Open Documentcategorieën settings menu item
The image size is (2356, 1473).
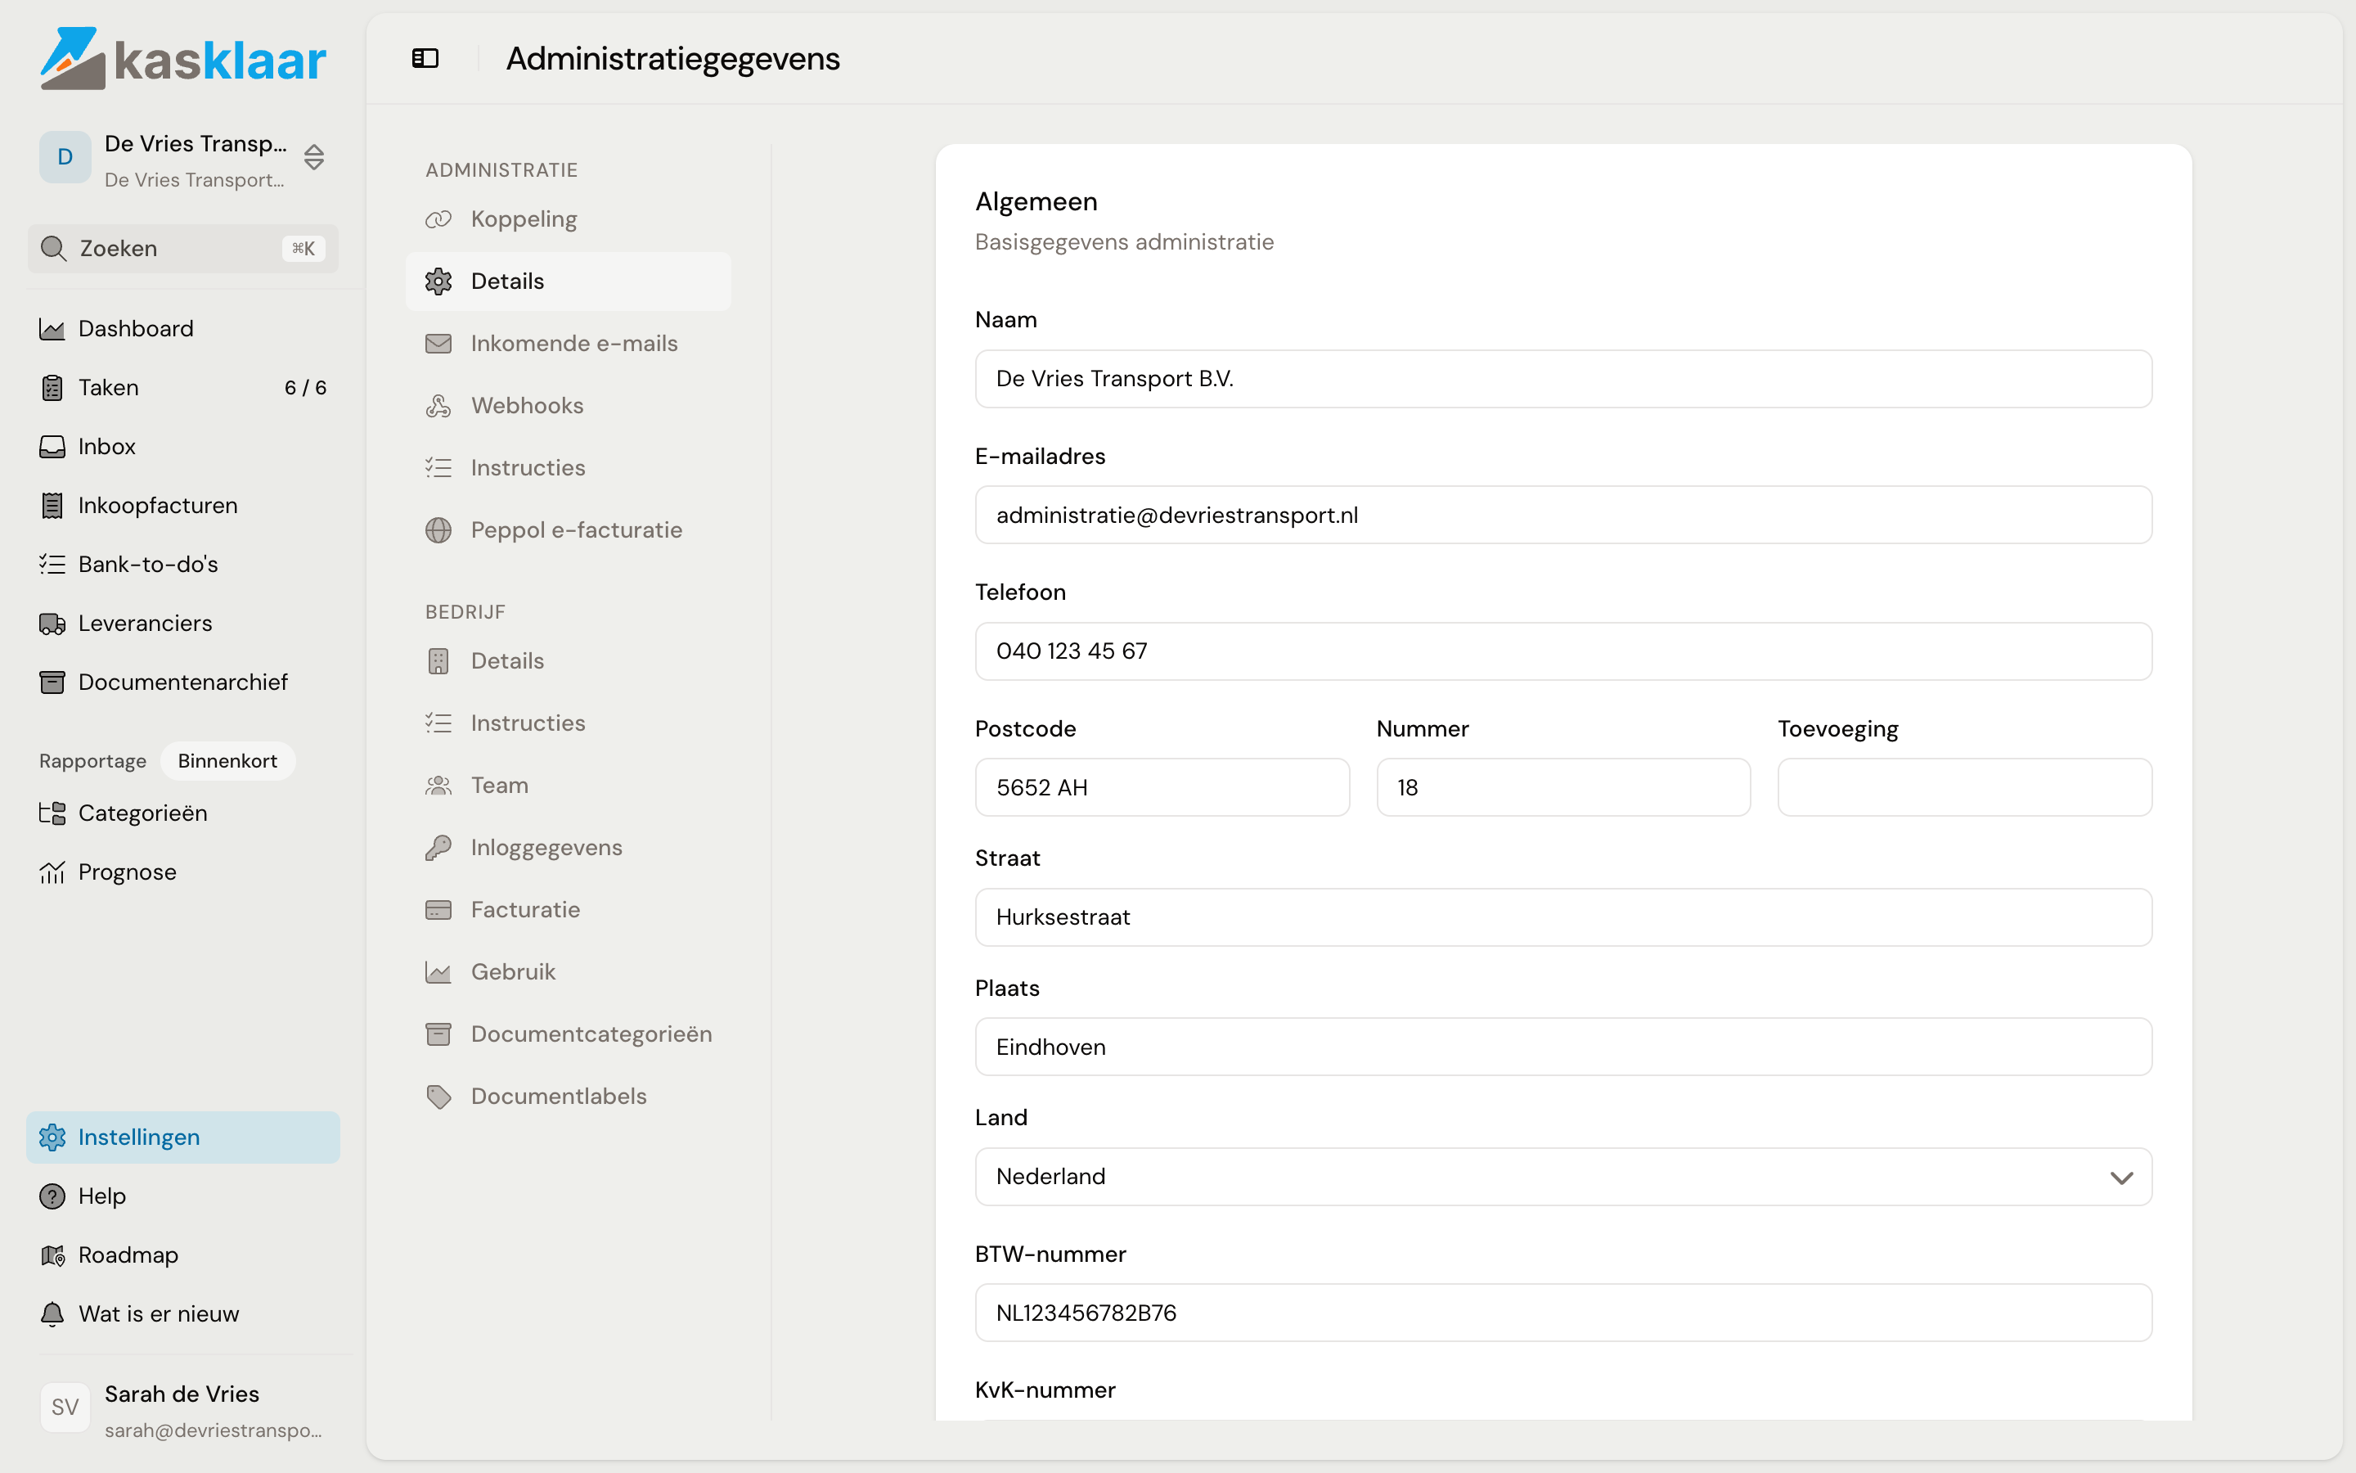tap(568, 1034)
